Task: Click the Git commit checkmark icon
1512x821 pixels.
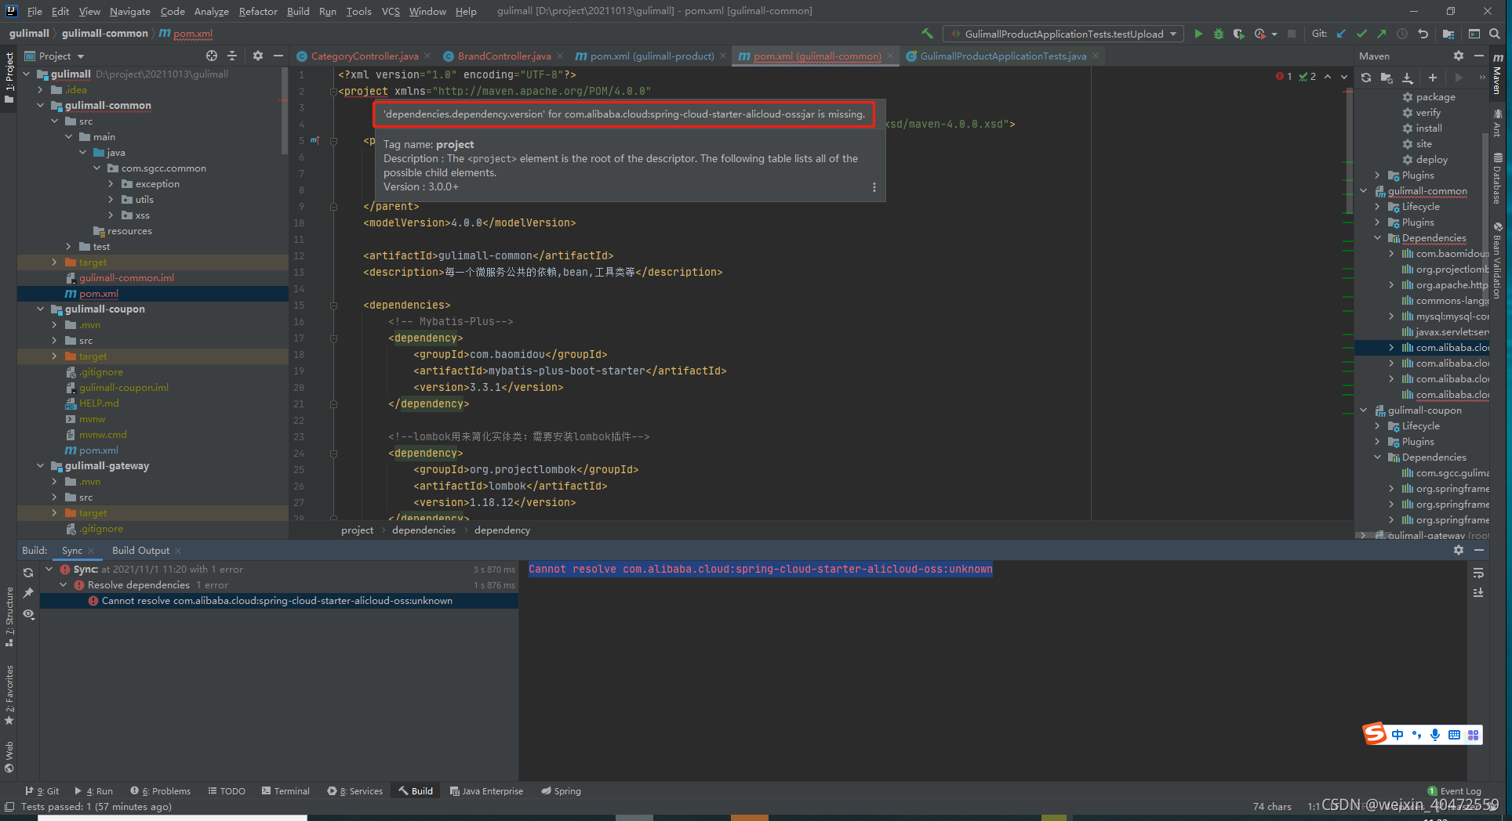Action: pos(1361,34)
